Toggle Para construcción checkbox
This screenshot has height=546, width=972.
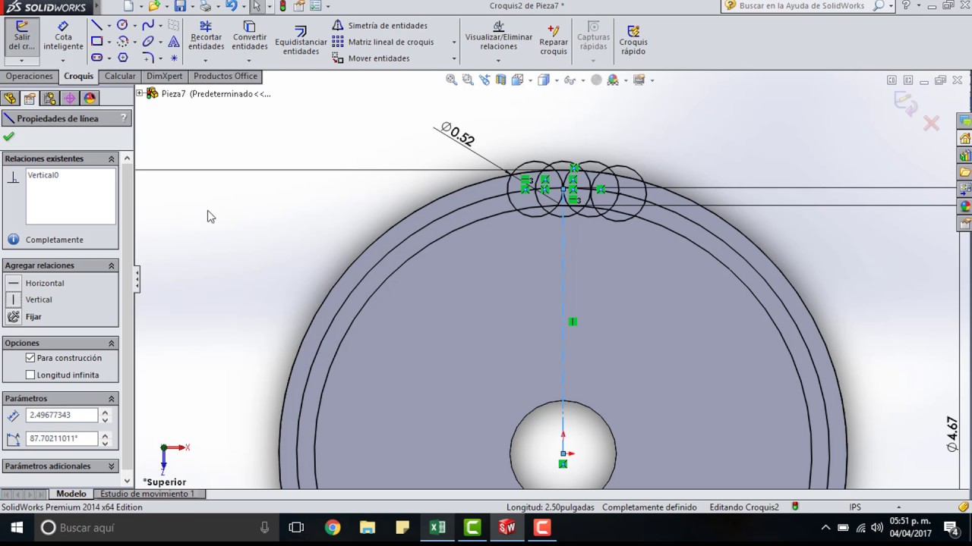click(30, 358)
